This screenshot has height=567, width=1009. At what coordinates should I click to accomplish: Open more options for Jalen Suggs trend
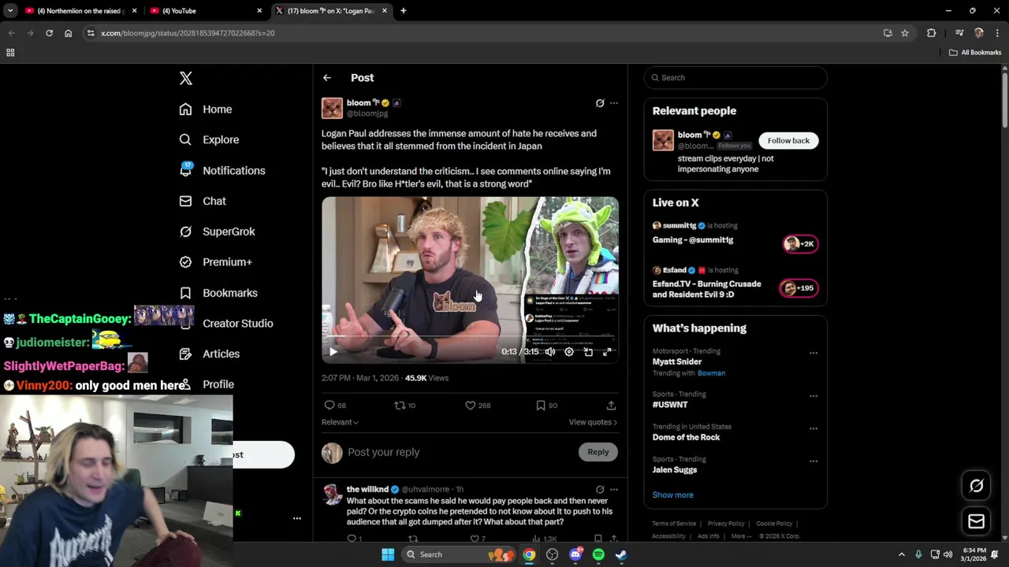click(x=814, y=461)
